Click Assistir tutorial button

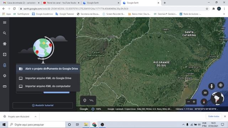[43, 105]
